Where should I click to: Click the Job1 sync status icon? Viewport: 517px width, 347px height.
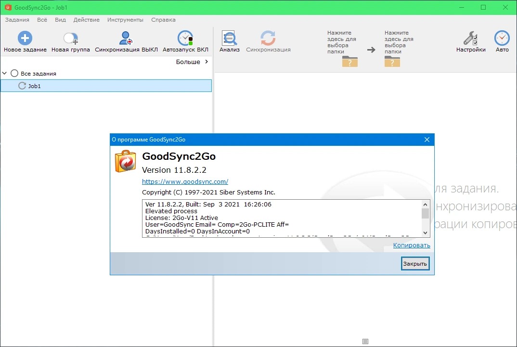(x=22, y=86)
